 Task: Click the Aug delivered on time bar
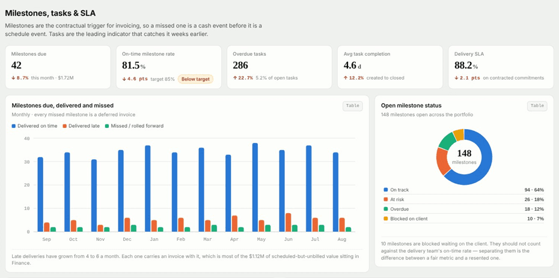tap(335, 192)
